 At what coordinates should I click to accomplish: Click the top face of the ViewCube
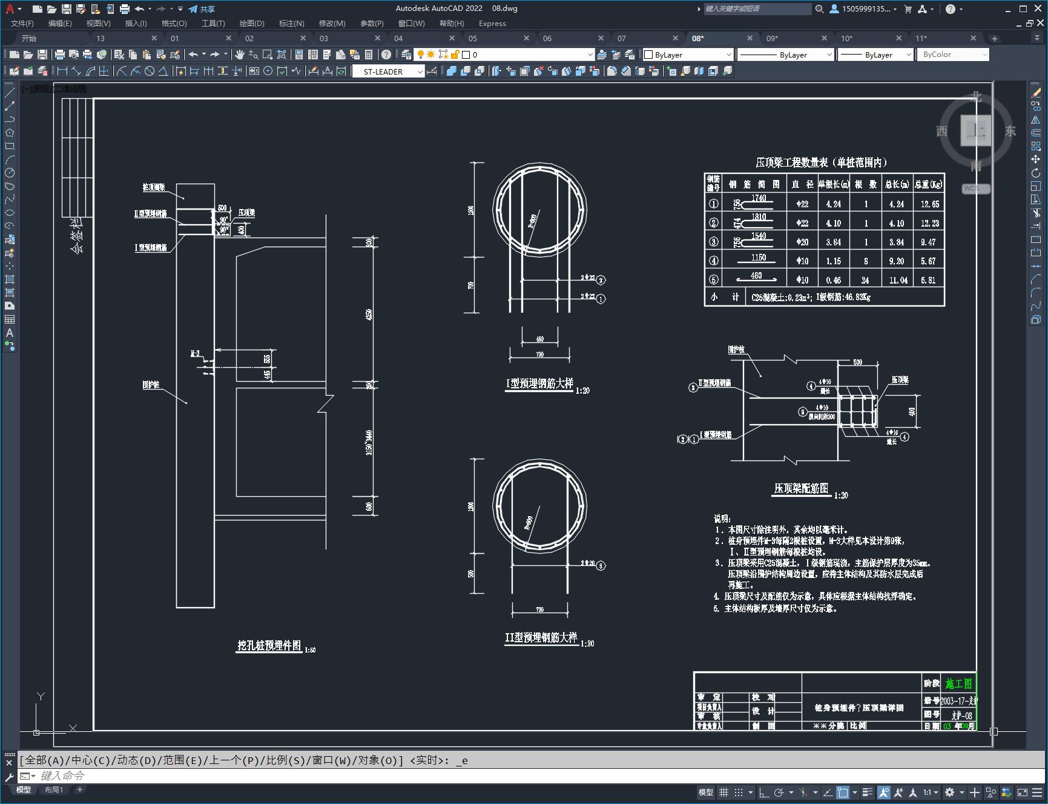click(x=976, y=130)
